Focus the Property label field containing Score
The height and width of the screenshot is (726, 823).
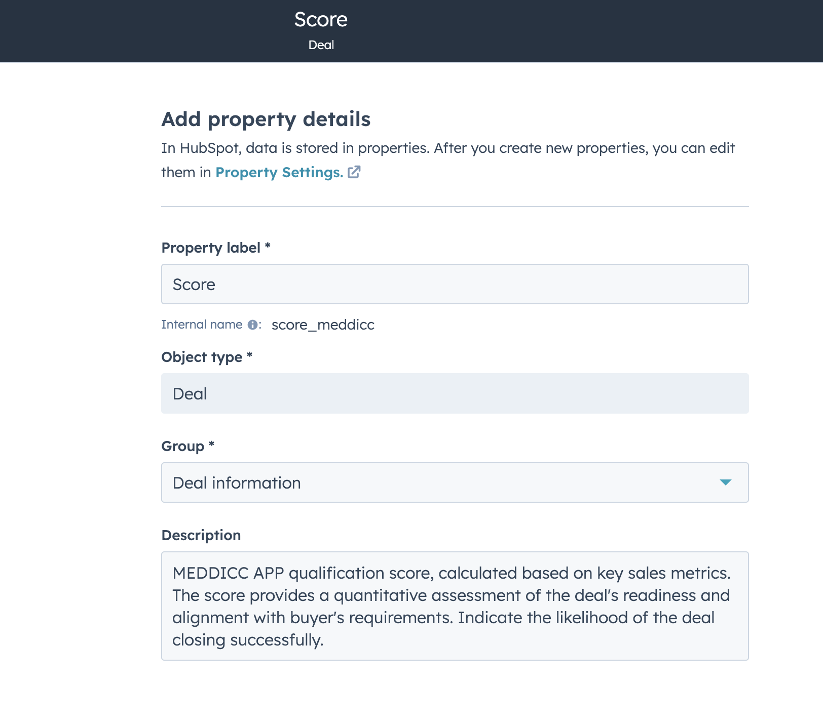point(455,284)
